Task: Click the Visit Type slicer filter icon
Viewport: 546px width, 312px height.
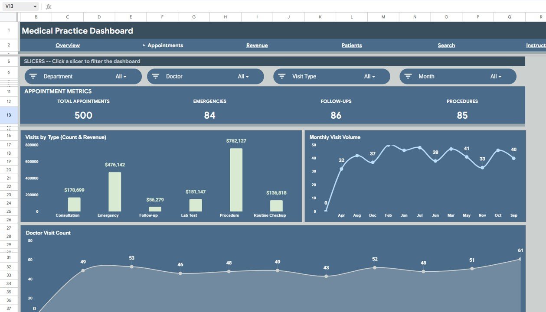Action: tap(283, 76)
